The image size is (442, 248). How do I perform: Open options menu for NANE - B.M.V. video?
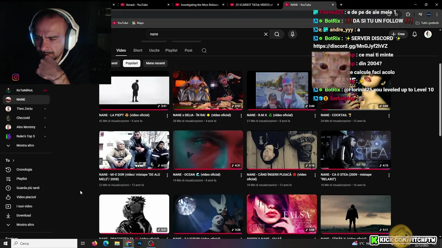click(315, 116)
